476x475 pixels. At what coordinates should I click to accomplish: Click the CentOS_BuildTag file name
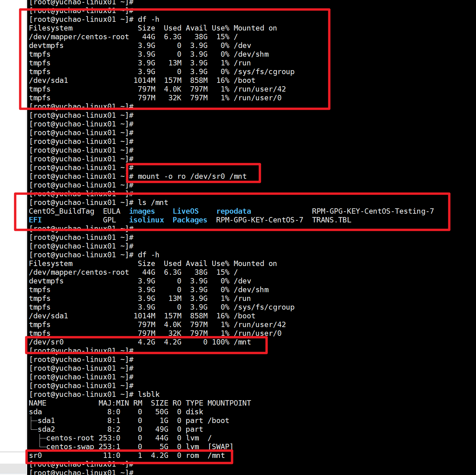61,211
